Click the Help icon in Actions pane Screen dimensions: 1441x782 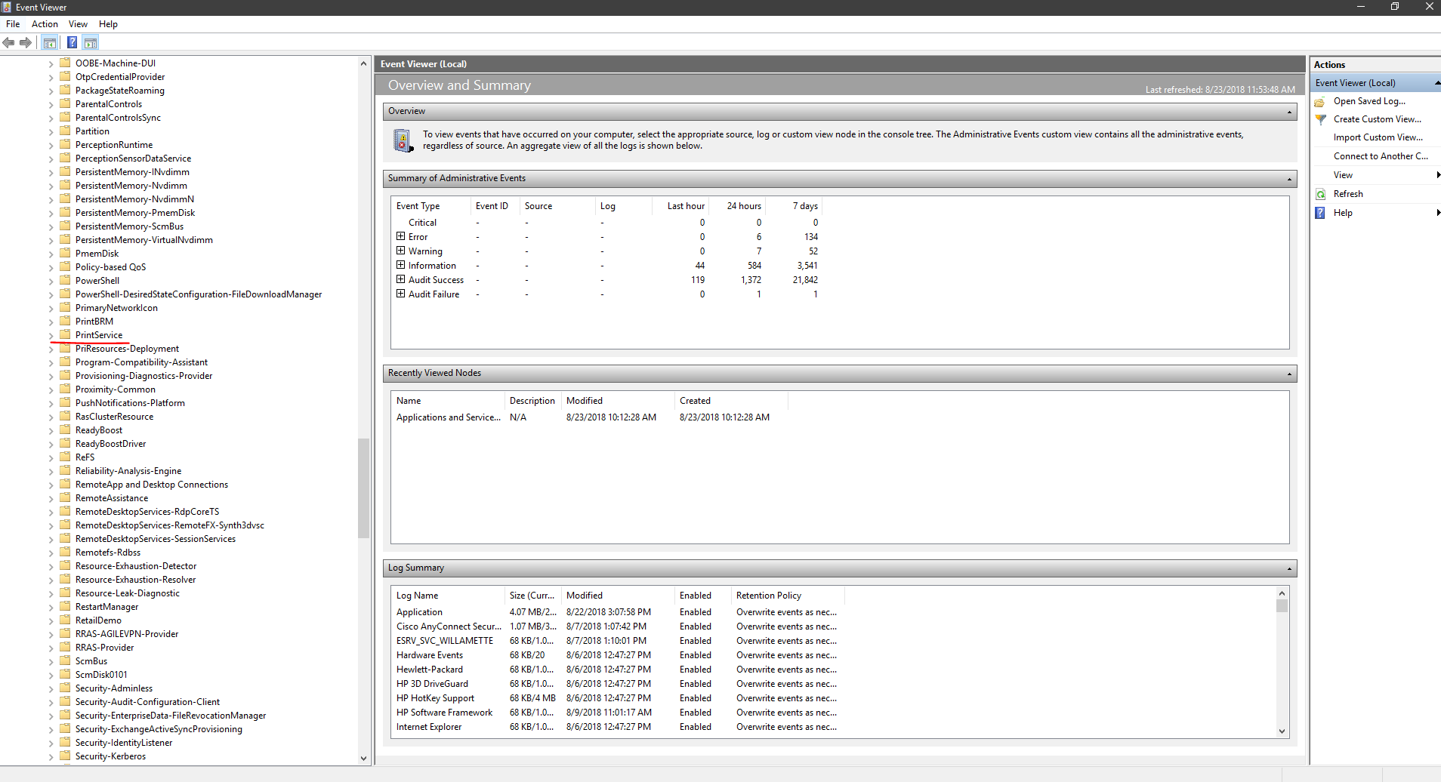coord(1320,213)
